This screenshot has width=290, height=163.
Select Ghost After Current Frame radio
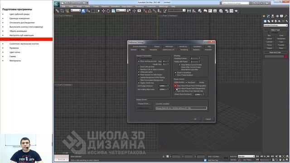coord(179,67)
